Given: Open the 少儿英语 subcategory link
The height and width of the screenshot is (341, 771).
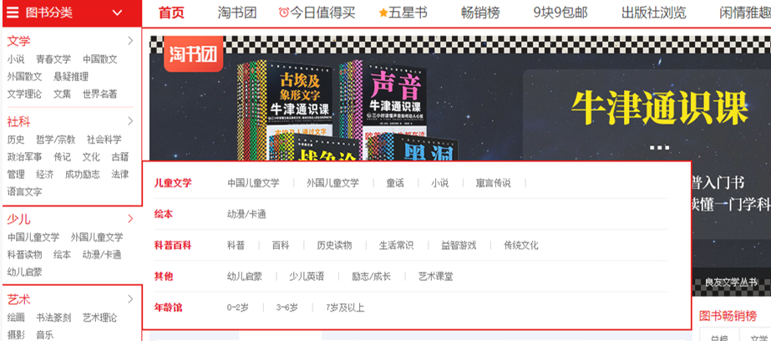Looking at the screenshot, I should click(x=307, y=277).
